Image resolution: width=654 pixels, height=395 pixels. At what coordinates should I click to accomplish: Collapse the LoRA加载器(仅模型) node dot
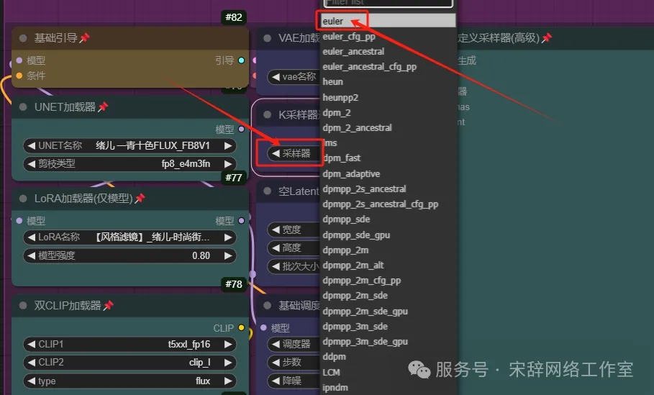[23, 199]
